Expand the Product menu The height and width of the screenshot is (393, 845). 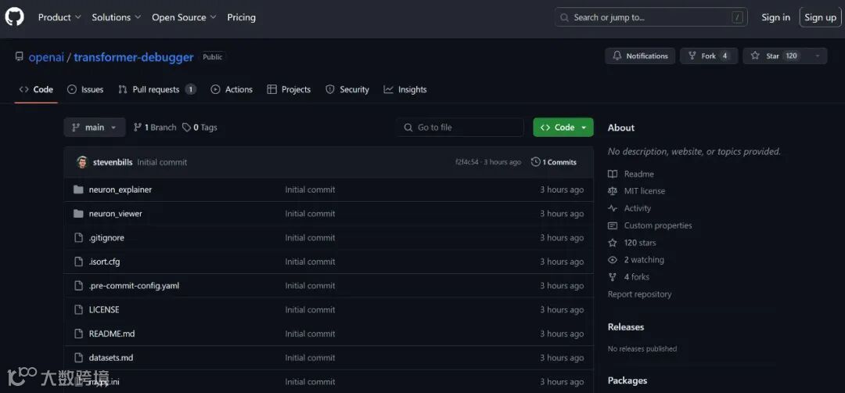pos(59,17)
